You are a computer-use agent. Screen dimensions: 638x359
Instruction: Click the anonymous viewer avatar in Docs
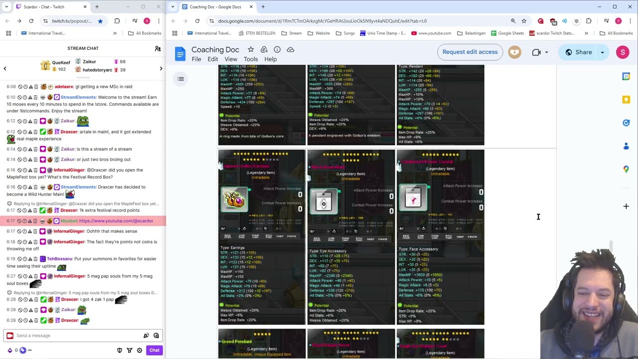click(514, 52)
